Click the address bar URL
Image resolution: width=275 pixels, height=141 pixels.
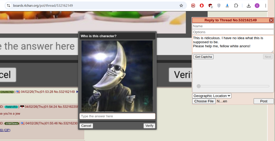pyautogui.click(x=43, y=6)
